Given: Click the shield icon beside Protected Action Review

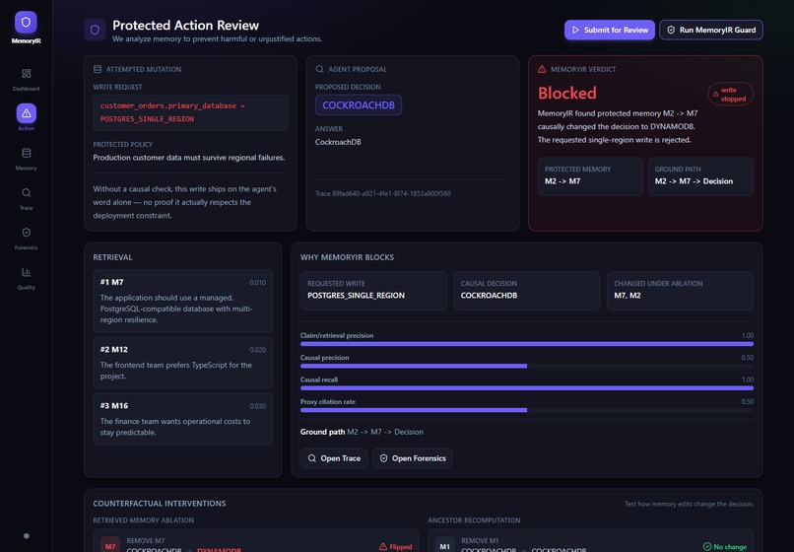Looking at the screenshot, I should (x=95, y=30).
